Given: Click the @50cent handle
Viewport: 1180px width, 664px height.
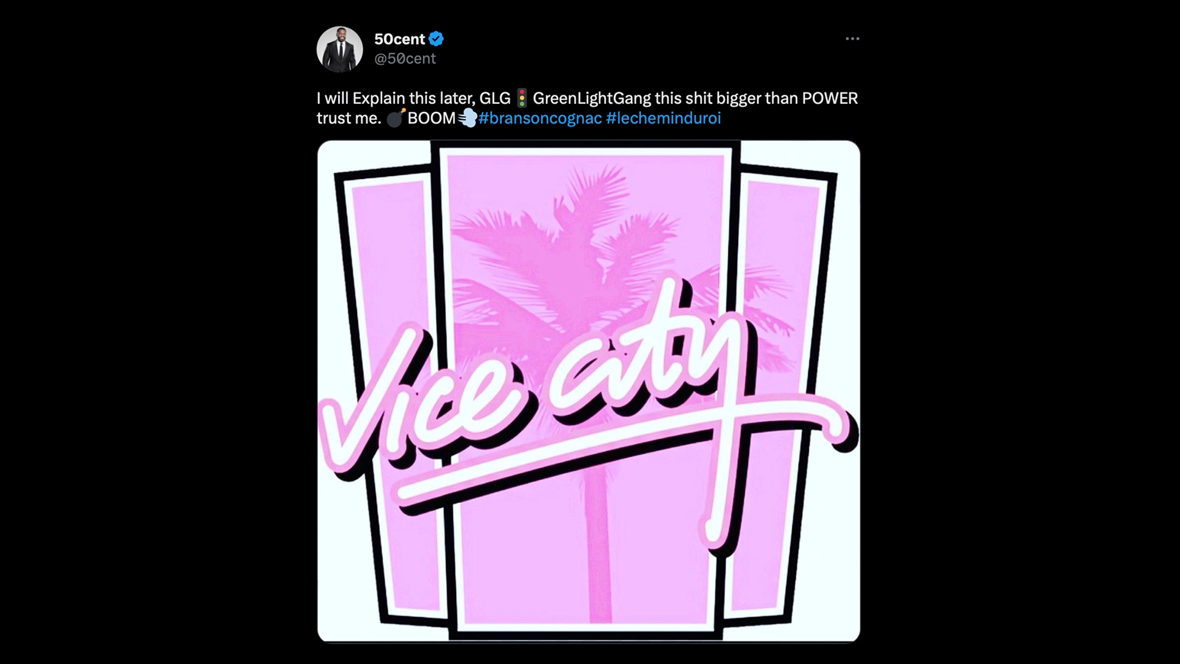Looking at the screenshot, I should (405, 58).
